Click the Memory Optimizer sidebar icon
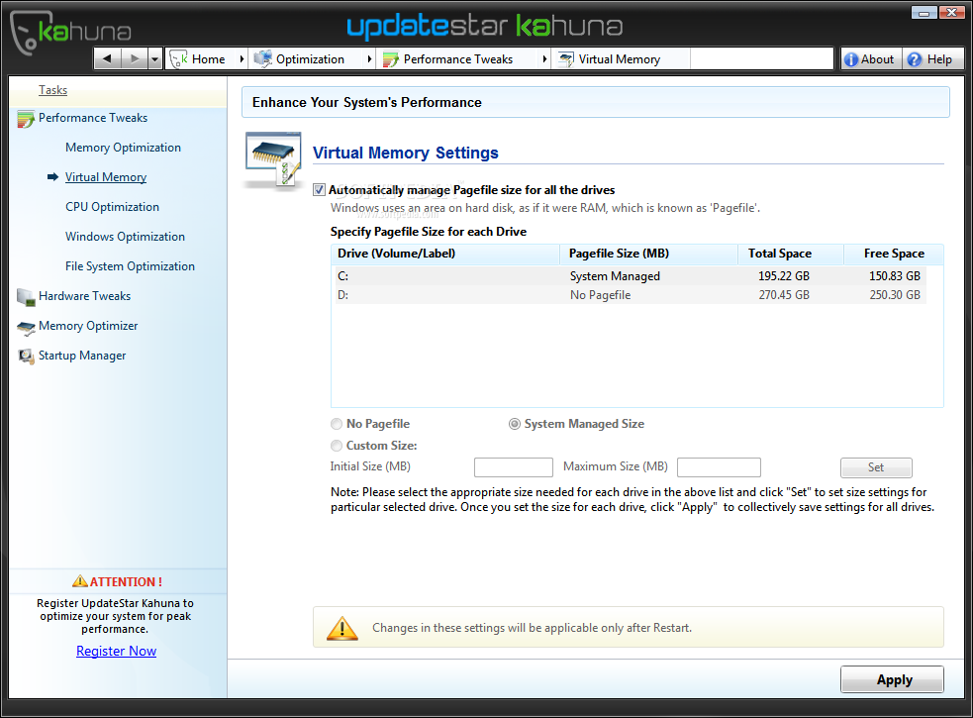This screenshot has width=973, height=718. click(x=26, y=328)
